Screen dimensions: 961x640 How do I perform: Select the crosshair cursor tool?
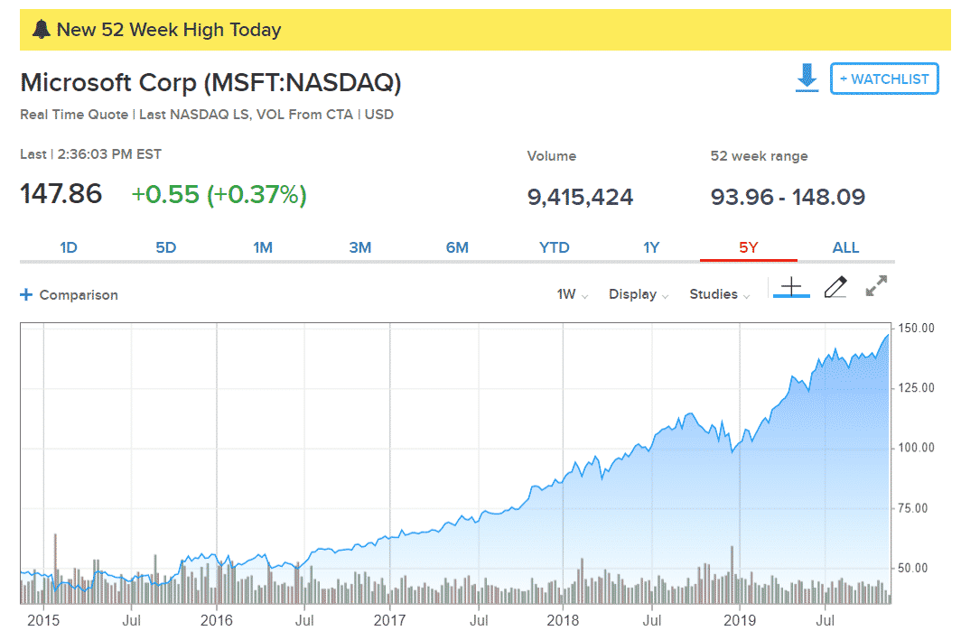(791, 287)
